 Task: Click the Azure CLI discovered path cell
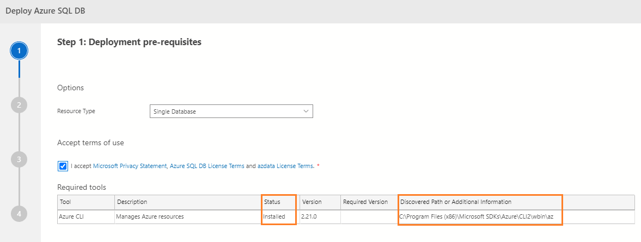(480, 216)
